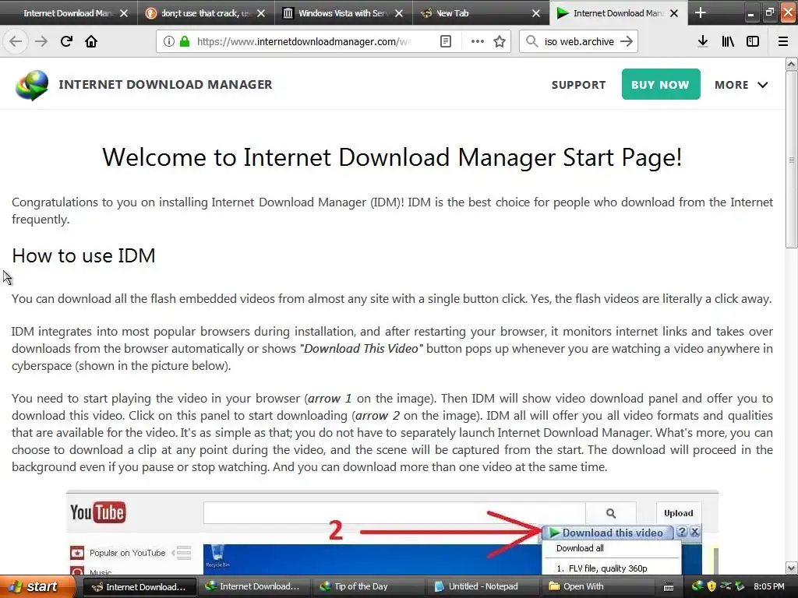Open the SUPPORT link

579,85
